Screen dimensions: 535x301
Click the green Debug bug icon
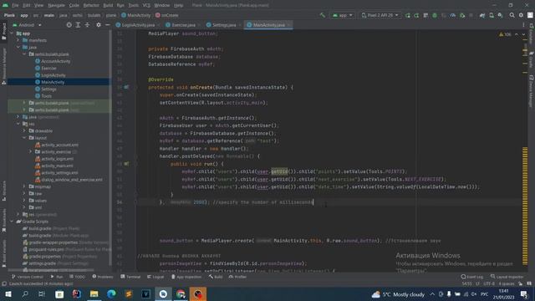(435, 15)
